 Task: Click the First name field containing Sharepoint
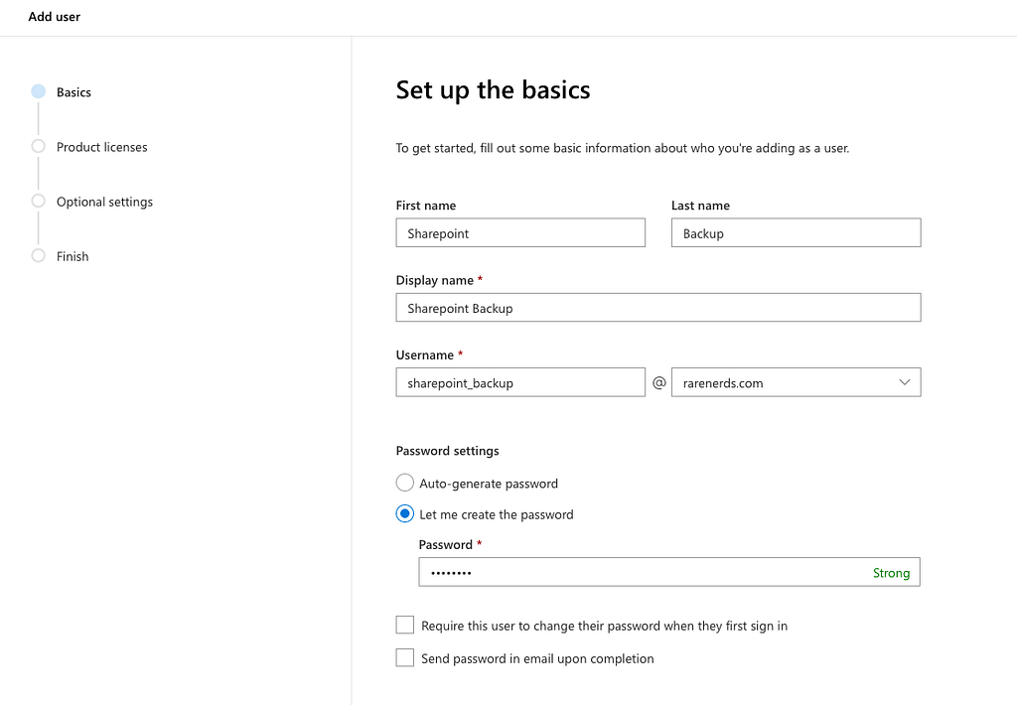pos(520,232)
